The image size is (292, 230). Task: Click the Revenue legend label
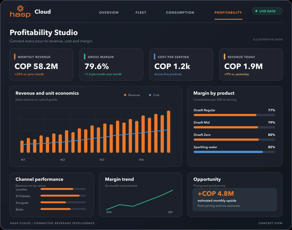134,95
